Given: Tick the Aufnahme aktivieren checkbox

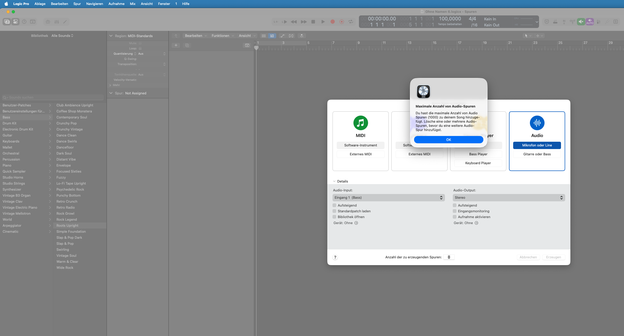Looking at the screenshot, I should click(x=455, y=217).
